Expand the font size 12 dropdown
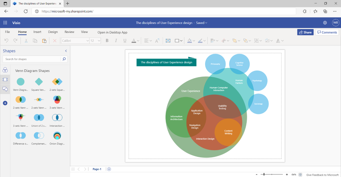This screenshot has height=177, width=341. point(99,41)
